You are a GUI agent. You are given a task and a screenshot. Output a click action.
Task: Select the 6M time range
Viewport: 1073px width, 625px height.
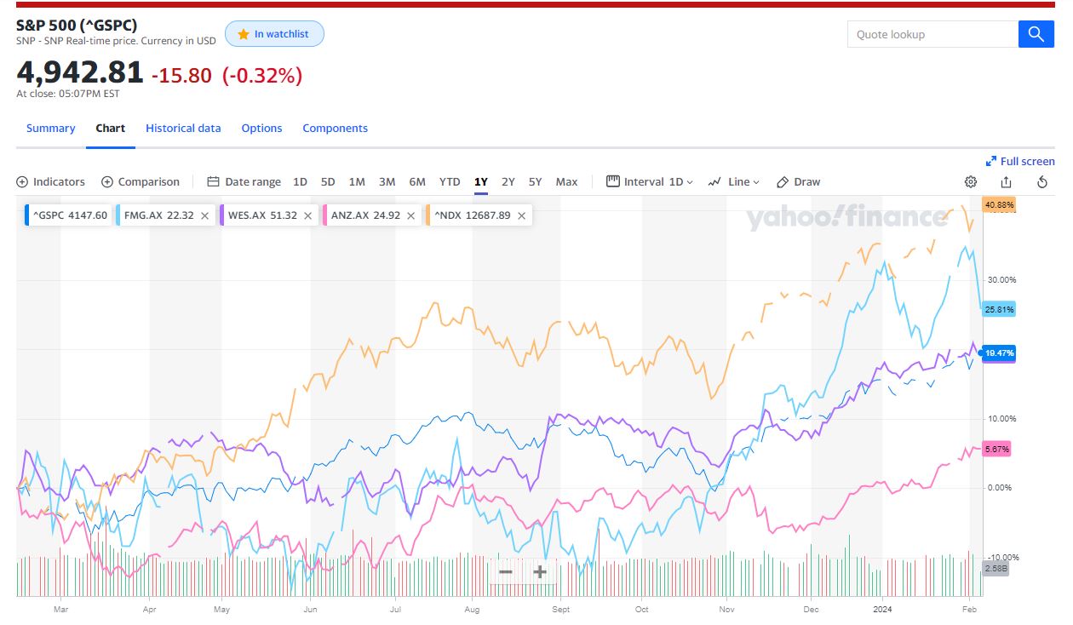pyautogui.click(x=416, y=181)
